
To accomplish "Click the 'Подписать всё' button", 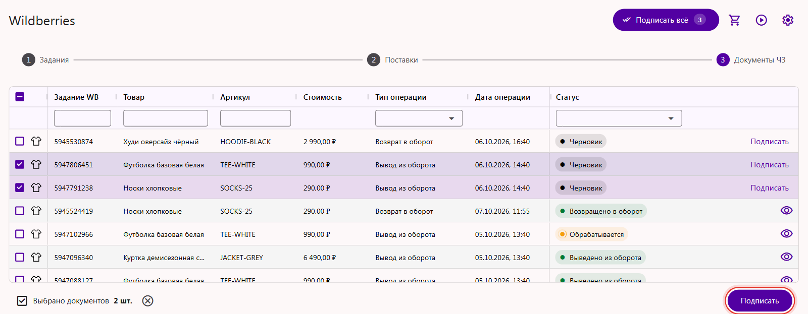I will click(x=666, y=20).
